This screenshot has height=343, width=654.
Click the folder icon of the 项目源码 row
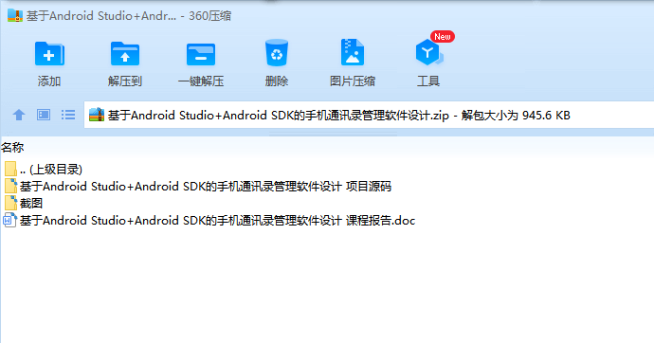10,186
